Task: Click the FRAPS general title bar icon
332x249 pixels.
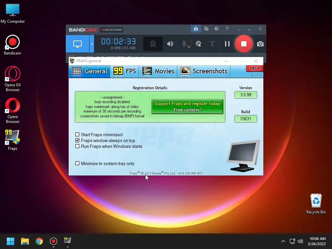Action: tap(72, 61)
